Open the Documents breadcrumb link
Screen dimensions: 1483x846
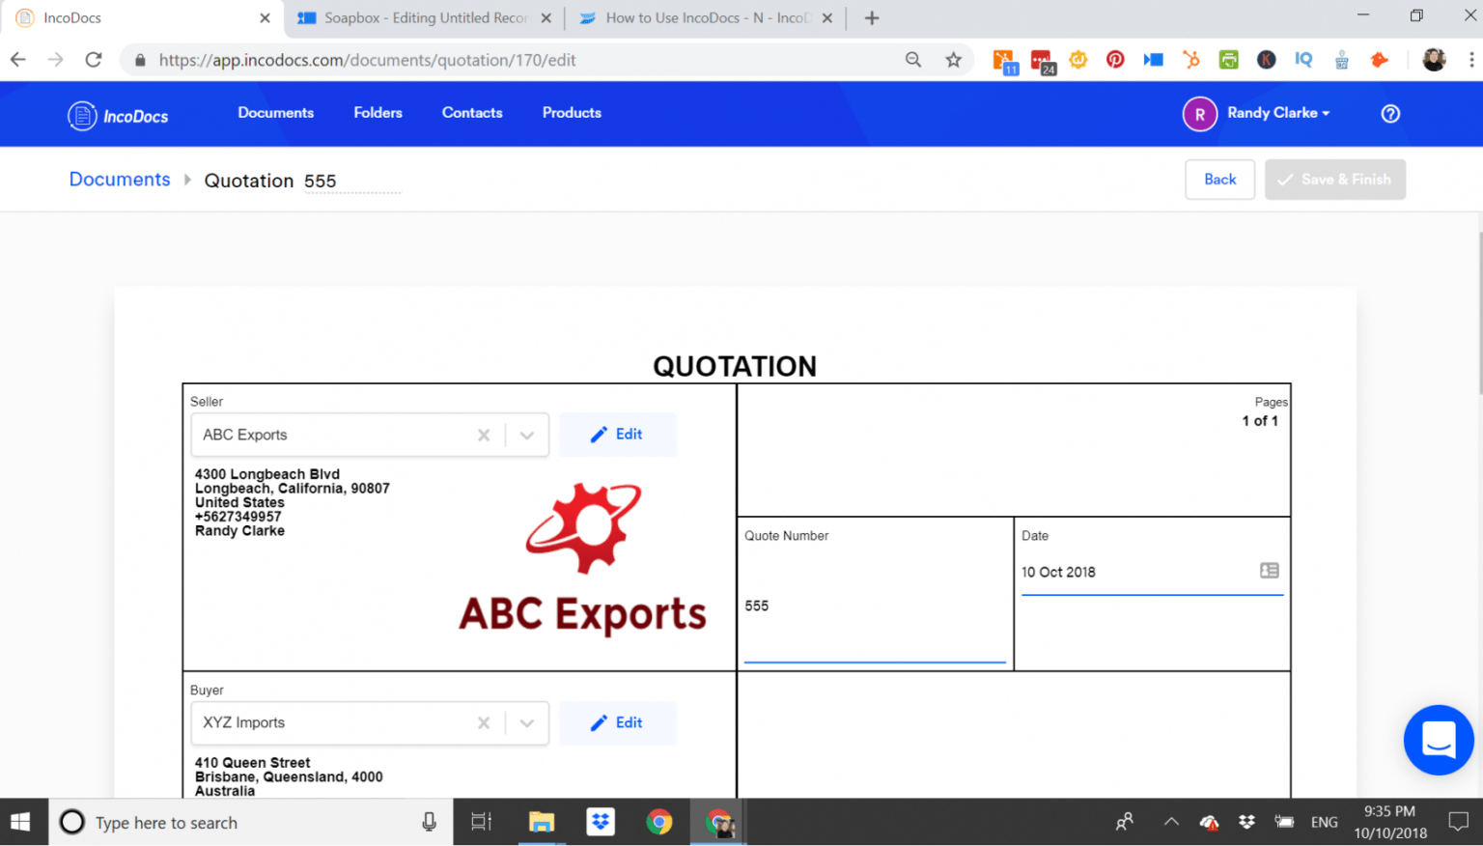tap(119, 179)
